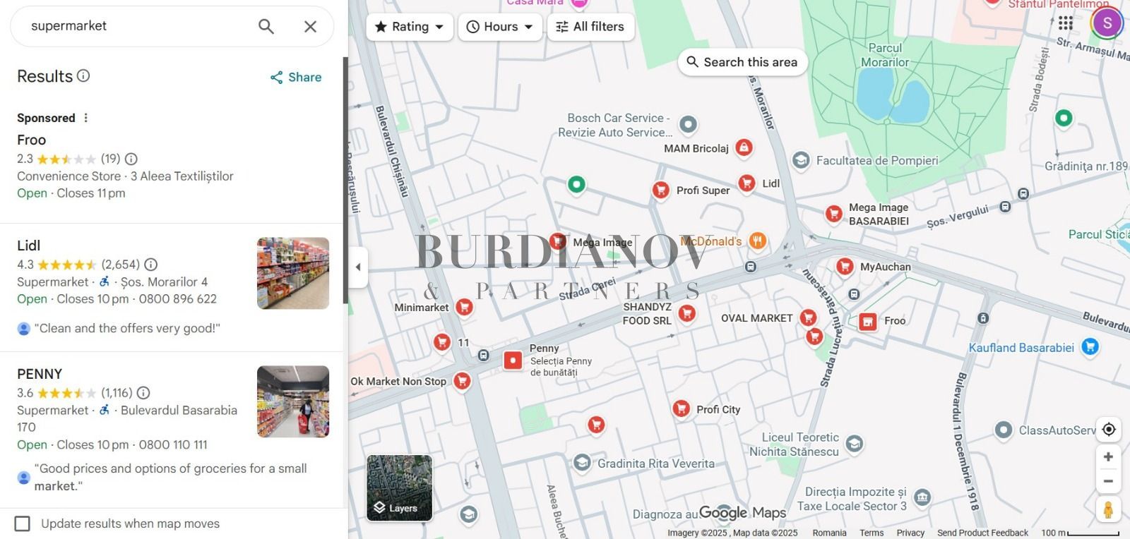Select the Direcția Impozite și Taxe pin

pyautogui.click(x=922, y=499)
